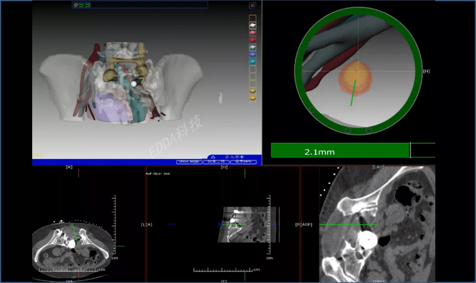Click the first green icon in top toolbar

click(x=82, y=5)
